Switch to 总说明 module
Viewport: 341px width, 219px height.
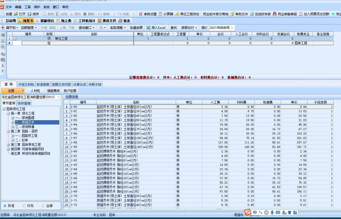tap(8, 21)
